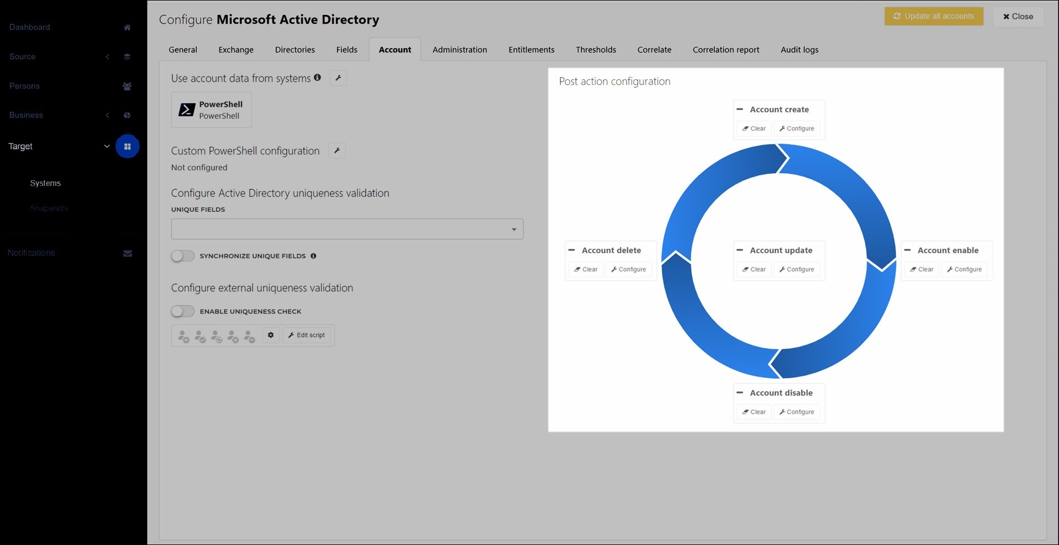
Task: Click wrench icon for Custom PowerShell configuration
Action: [x=337, y=150]
